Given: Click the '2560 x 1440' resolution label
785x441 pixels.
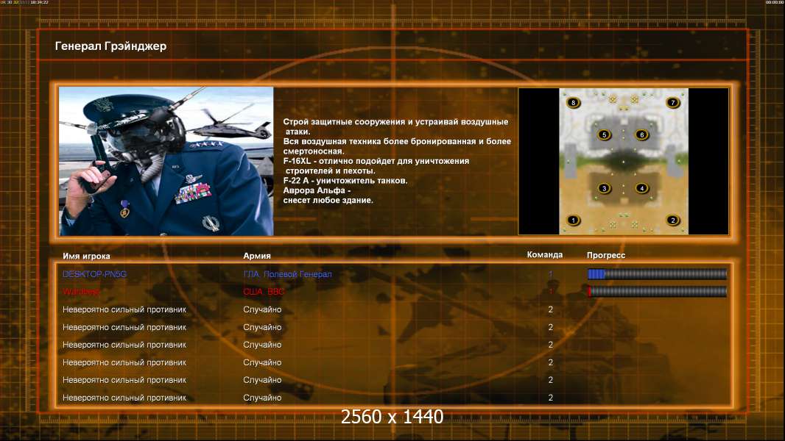Looking at the screenshot, I should pyautogui.click(x=392, y=417).
